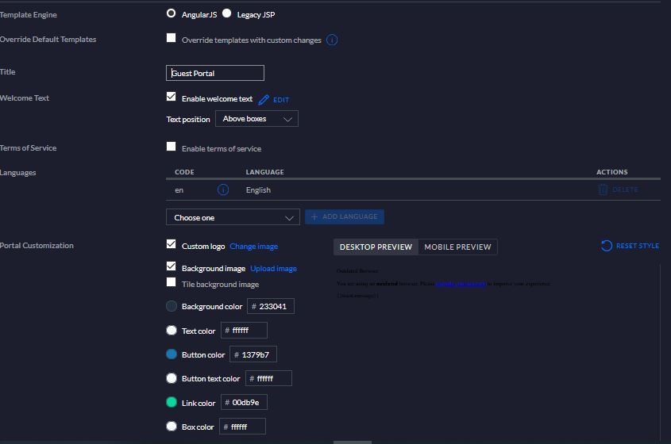Click the Upload image link
This screenshot has height=444, width=671.
tap(273, 269)
